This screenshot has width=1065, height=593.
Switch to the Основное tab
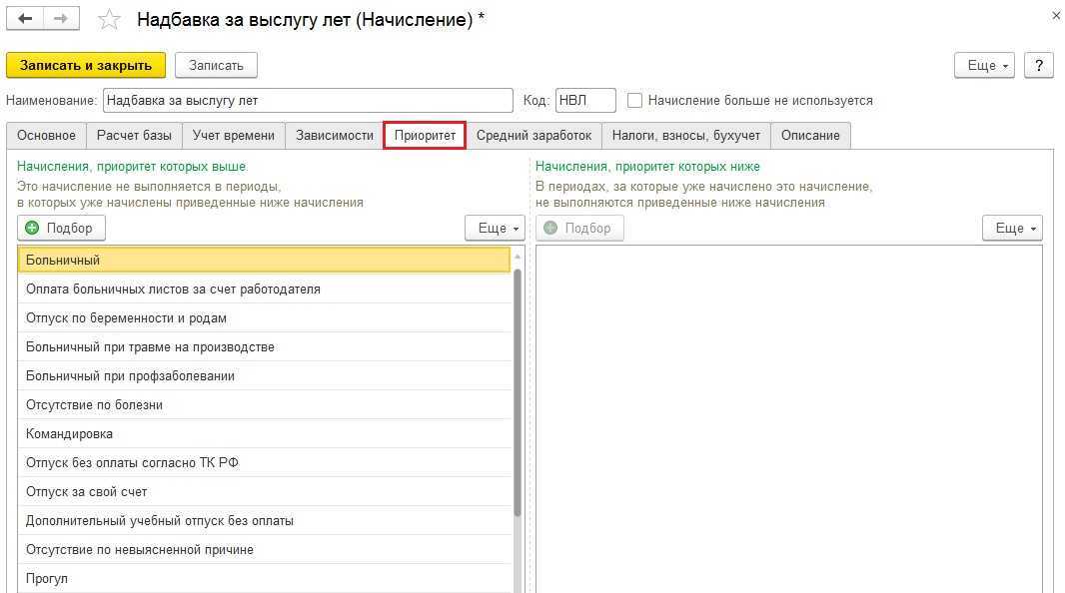46,135
